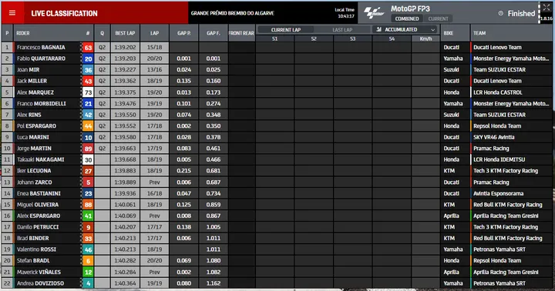This screenshot has width=555, height=291.
Task: Select rider Takaaki NAKAGAMI
Action: (x=40, y=160)
